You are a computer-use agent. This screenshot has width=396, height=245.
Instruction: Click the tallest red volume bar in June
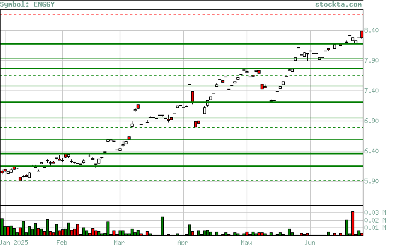pyautogui.click(x=353, y=223)
